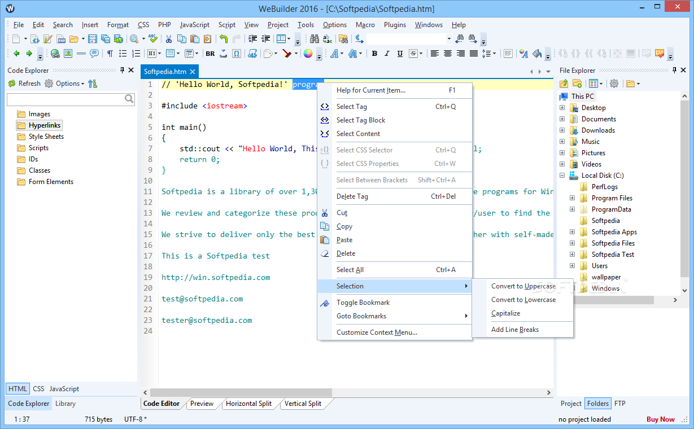
Task: Switch to the Horizontal Split tab
Action: [x=248, y=404]
